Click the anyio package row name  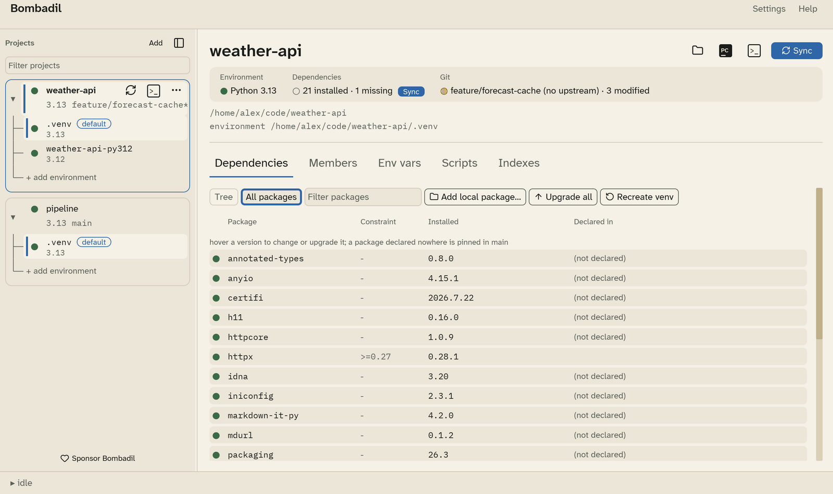[x=240, y=278]
